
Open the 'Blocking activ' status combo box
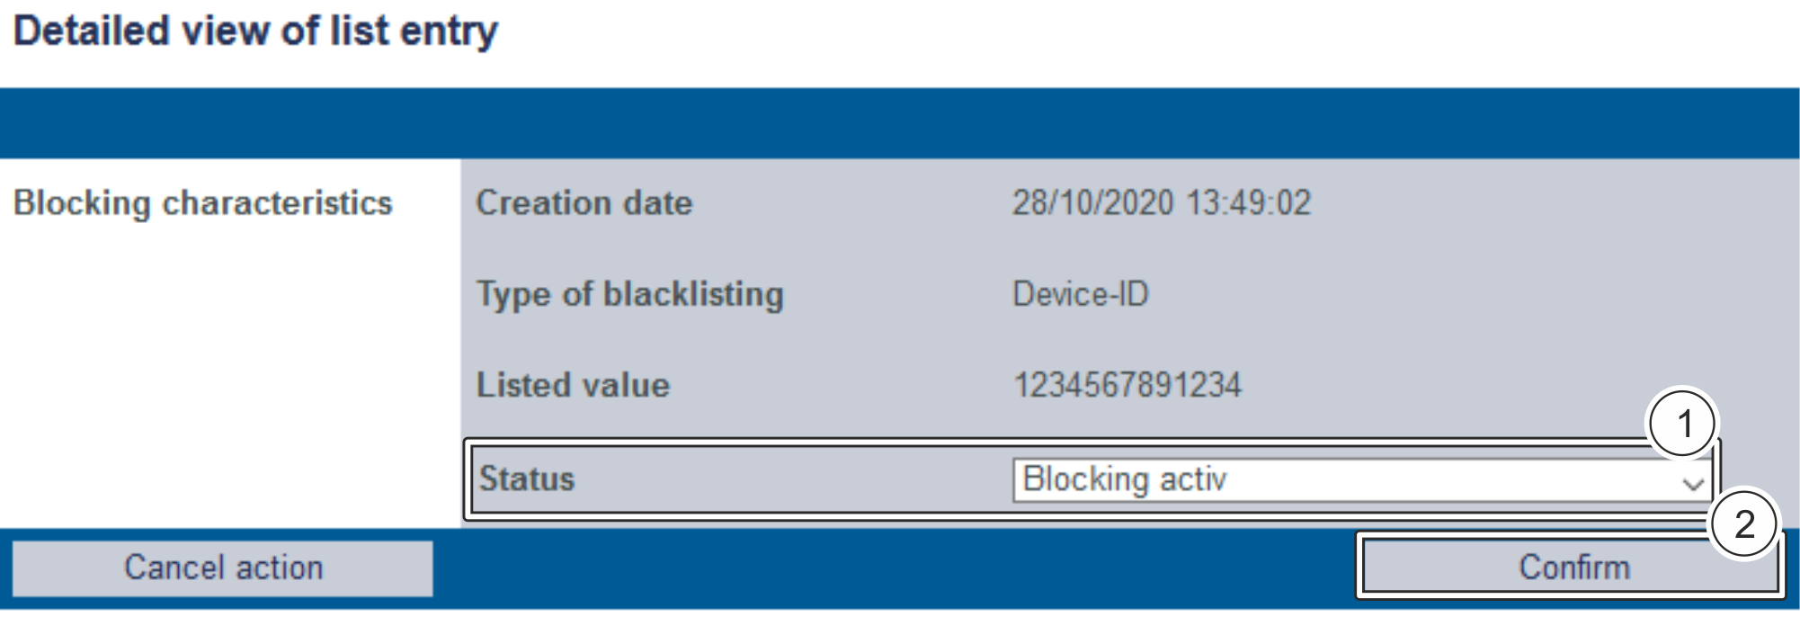(x=1349, y=480)
